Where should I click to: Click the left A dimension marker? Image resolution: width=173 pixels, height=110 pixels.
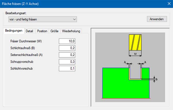coord(128,63)
